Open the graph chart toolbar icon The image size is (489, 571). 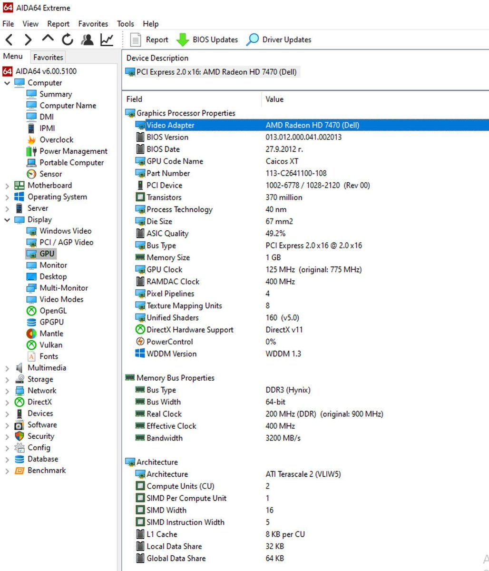pos(107,40)
